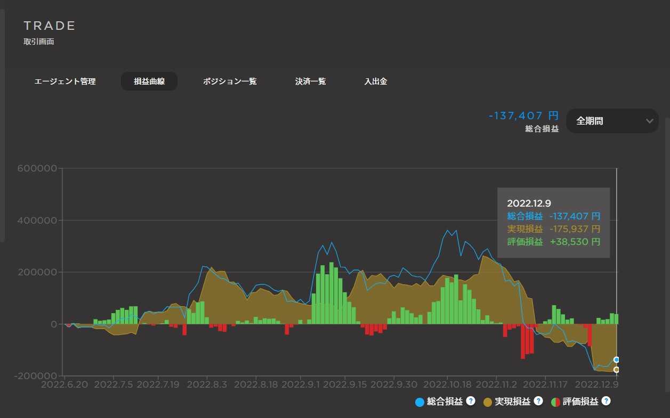Image resolution: width=670 pixels, height=418 pixels.
Task: Toggle the 総合損益 series via legend label
Action: (445, 402)
